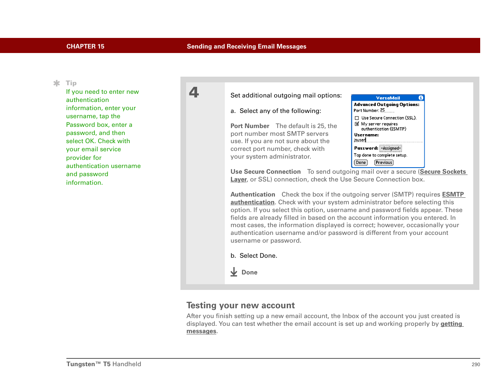
Task: Uncheck My server requires authentication checkbox
Action: click(357, 124)
